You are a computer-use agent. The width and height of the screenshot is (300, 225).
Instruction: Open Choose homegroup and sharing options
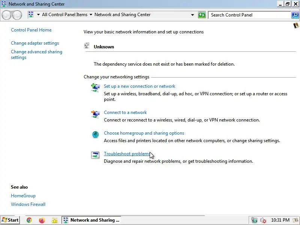[144, 133]
